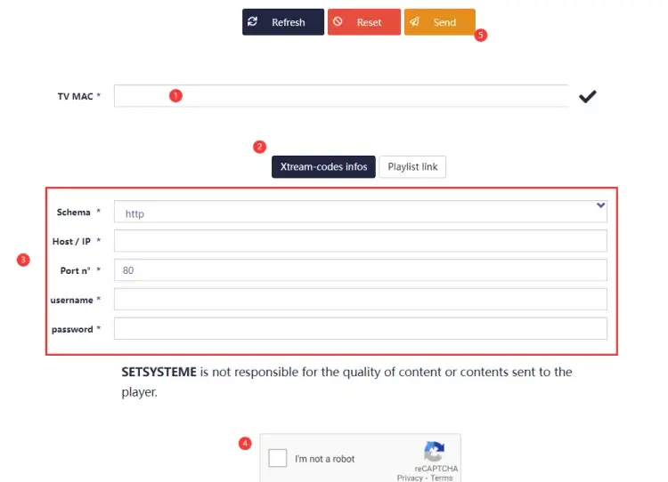Image resolution: width=668 pixels, height=482 pixels.
Task: Switch to Playlist link tab
Action: tap(412, 167)
